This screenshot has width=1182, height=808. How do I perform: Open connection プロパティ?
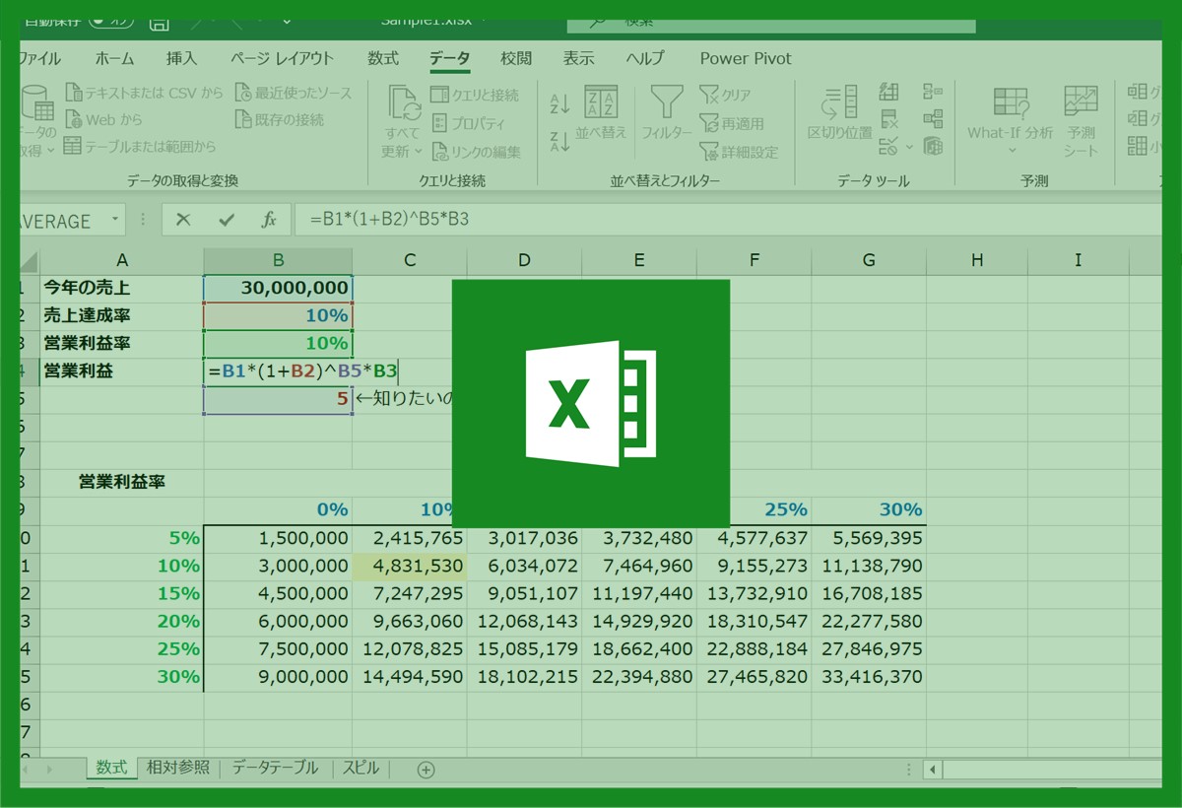coord(468,123)
